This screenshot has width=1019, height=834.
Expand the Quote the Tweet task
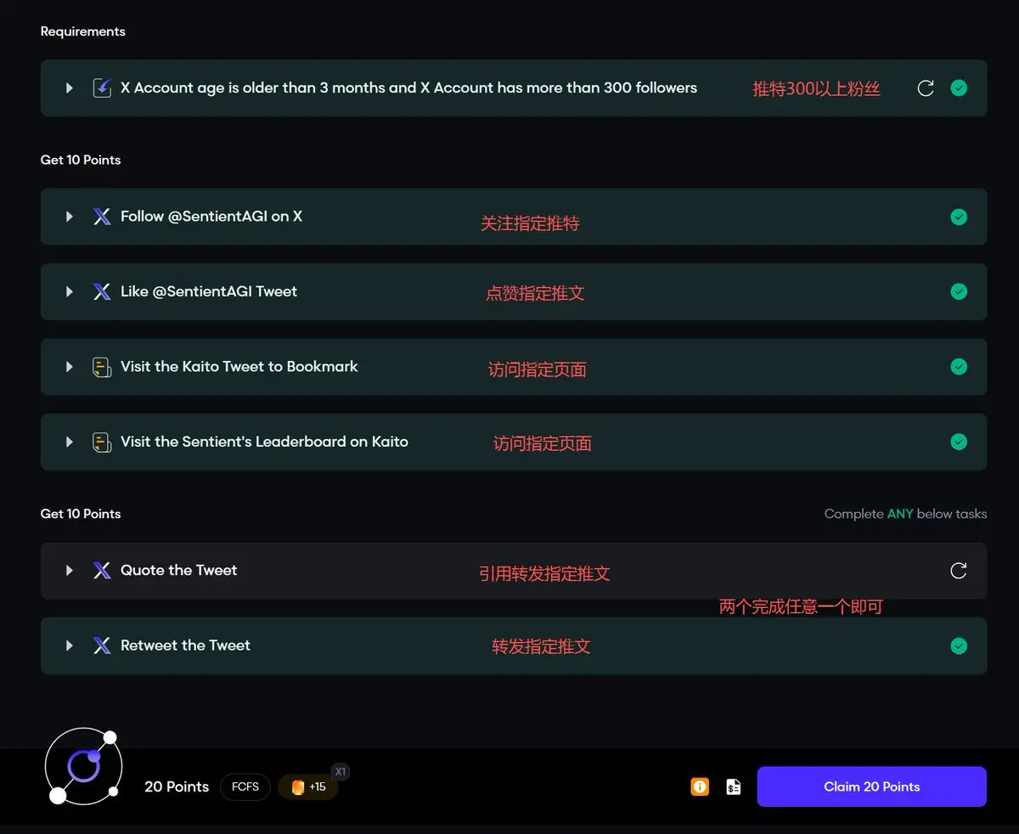coord(70,571)
